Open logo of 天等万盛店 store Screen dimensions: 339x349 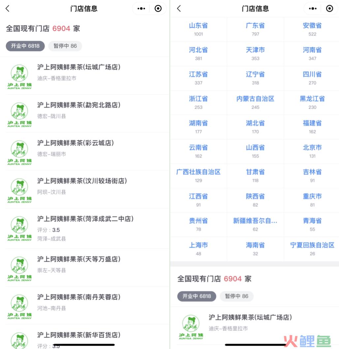tap(19, 269)
